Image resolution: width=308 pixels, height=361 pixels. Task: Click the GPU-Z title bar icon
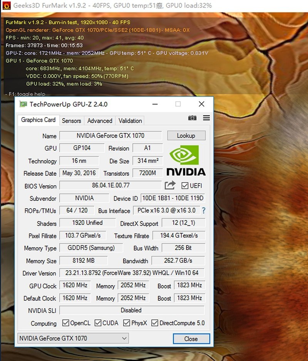click(x=23, y=104)
